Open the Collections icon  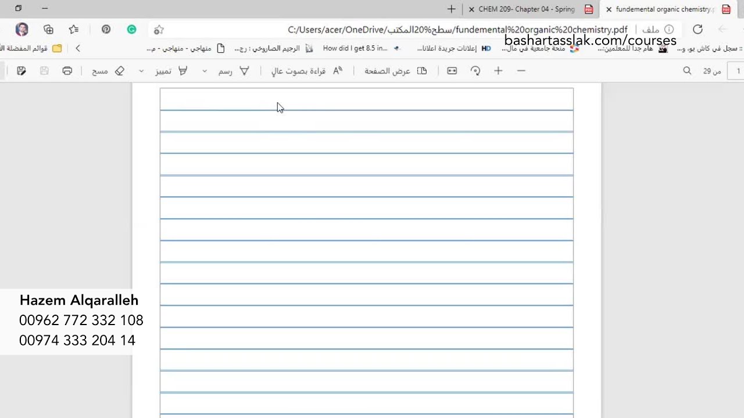click(48, 30)
